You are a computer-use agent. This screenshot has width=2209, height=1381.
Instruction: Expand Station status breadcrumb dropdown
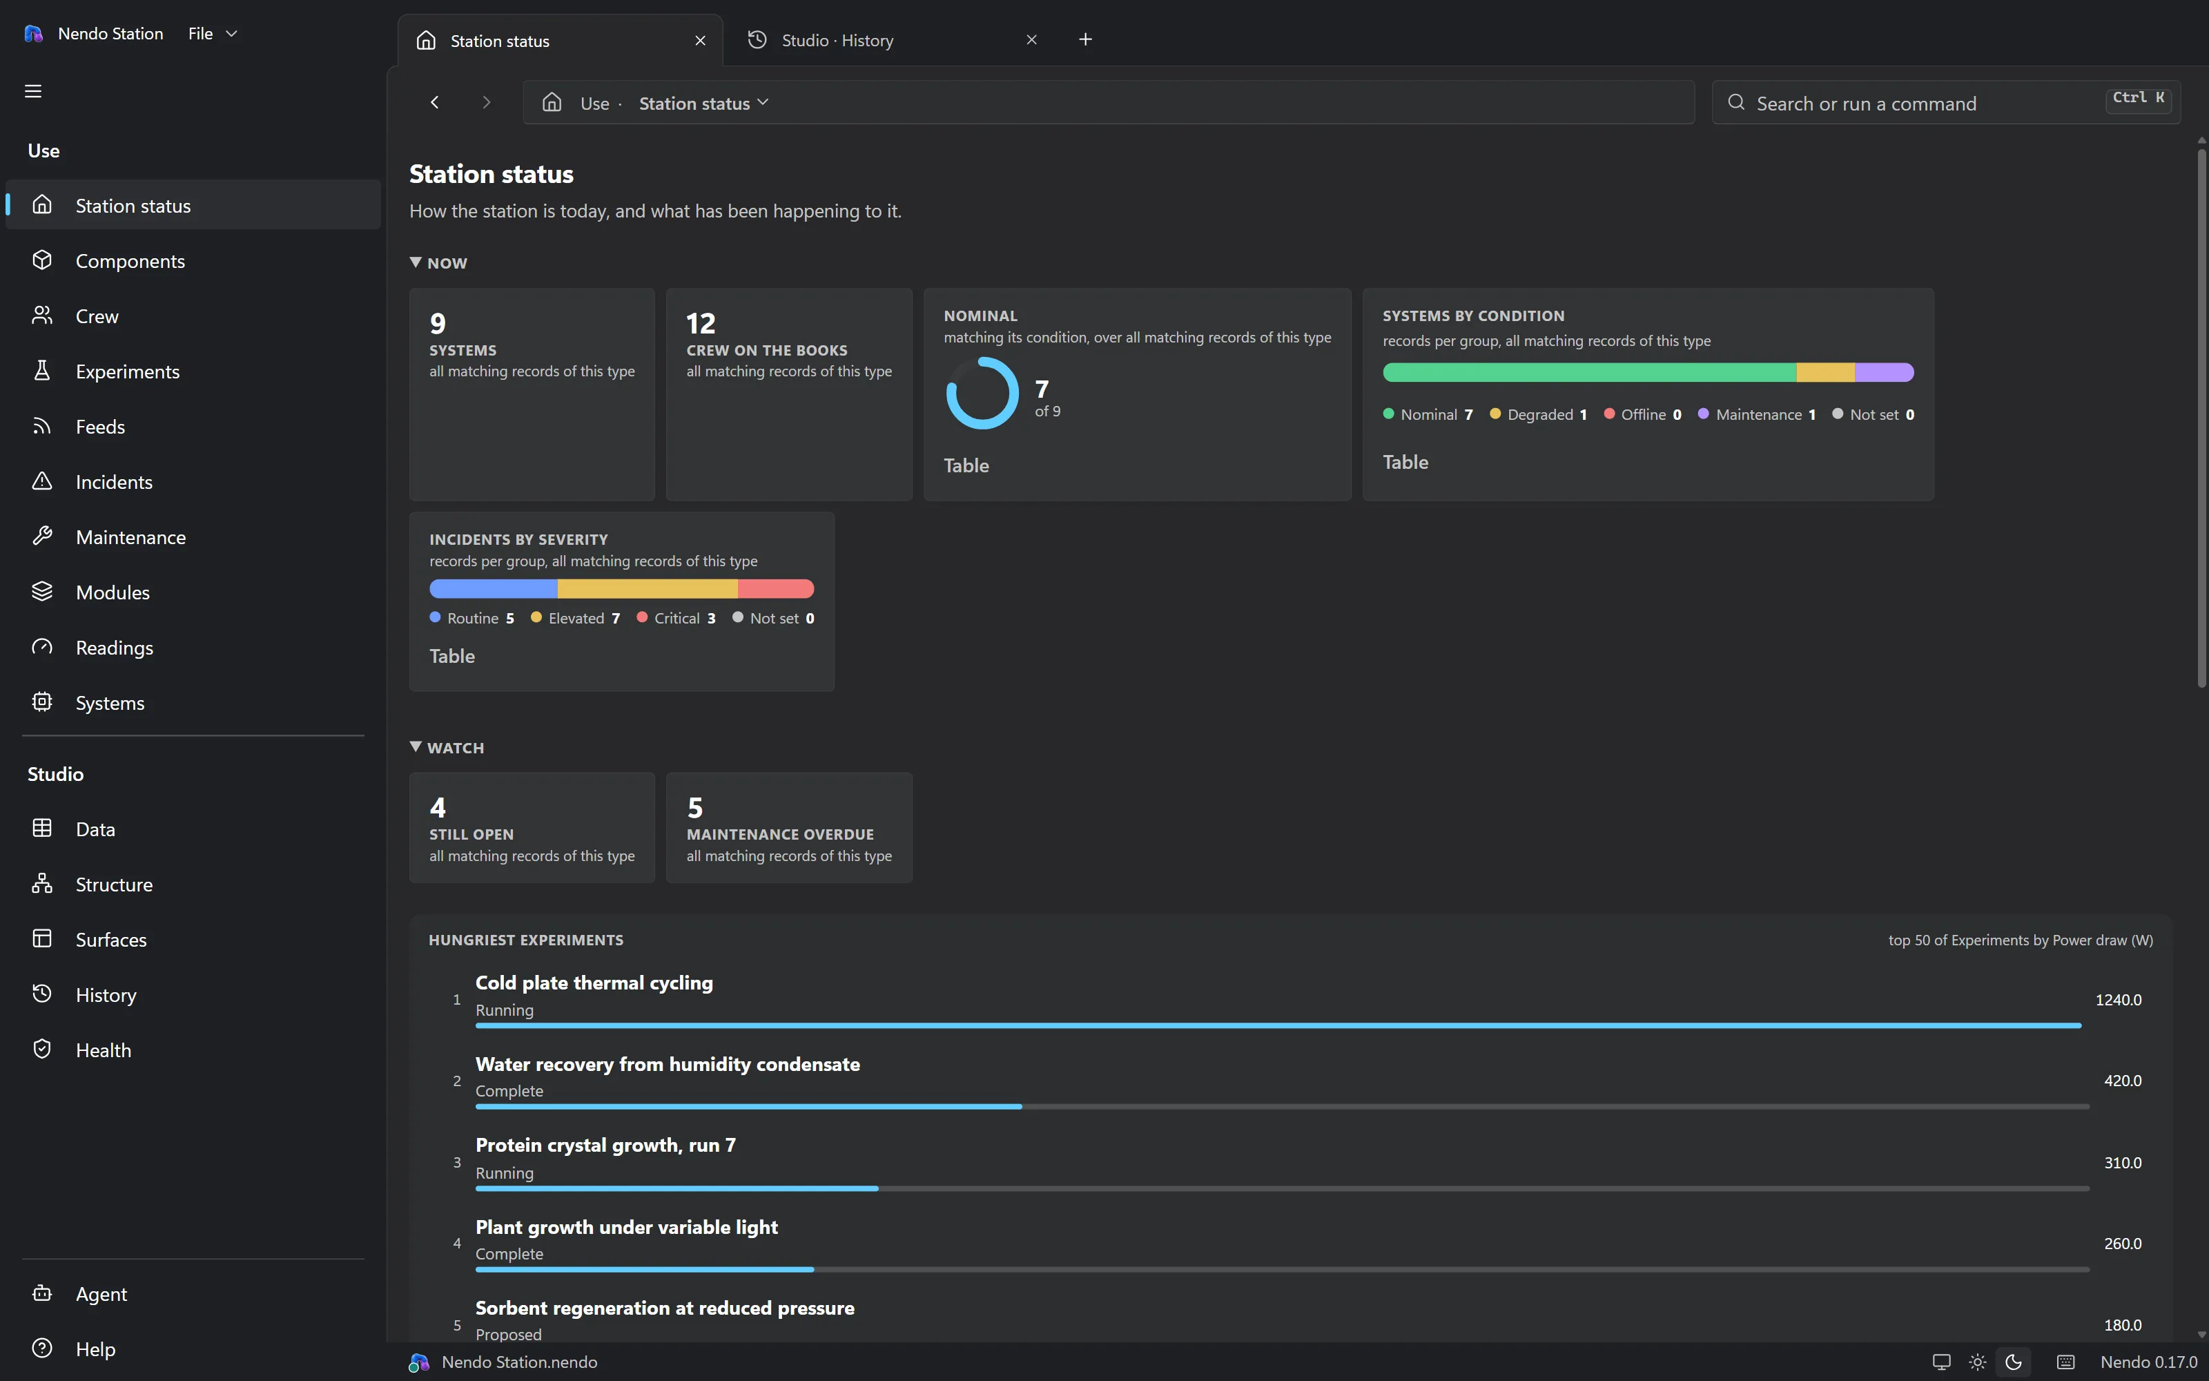tap(704, 103)
